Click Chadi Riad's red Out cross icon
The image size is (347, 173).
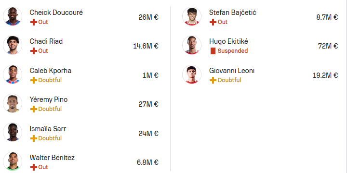point(33,51)
